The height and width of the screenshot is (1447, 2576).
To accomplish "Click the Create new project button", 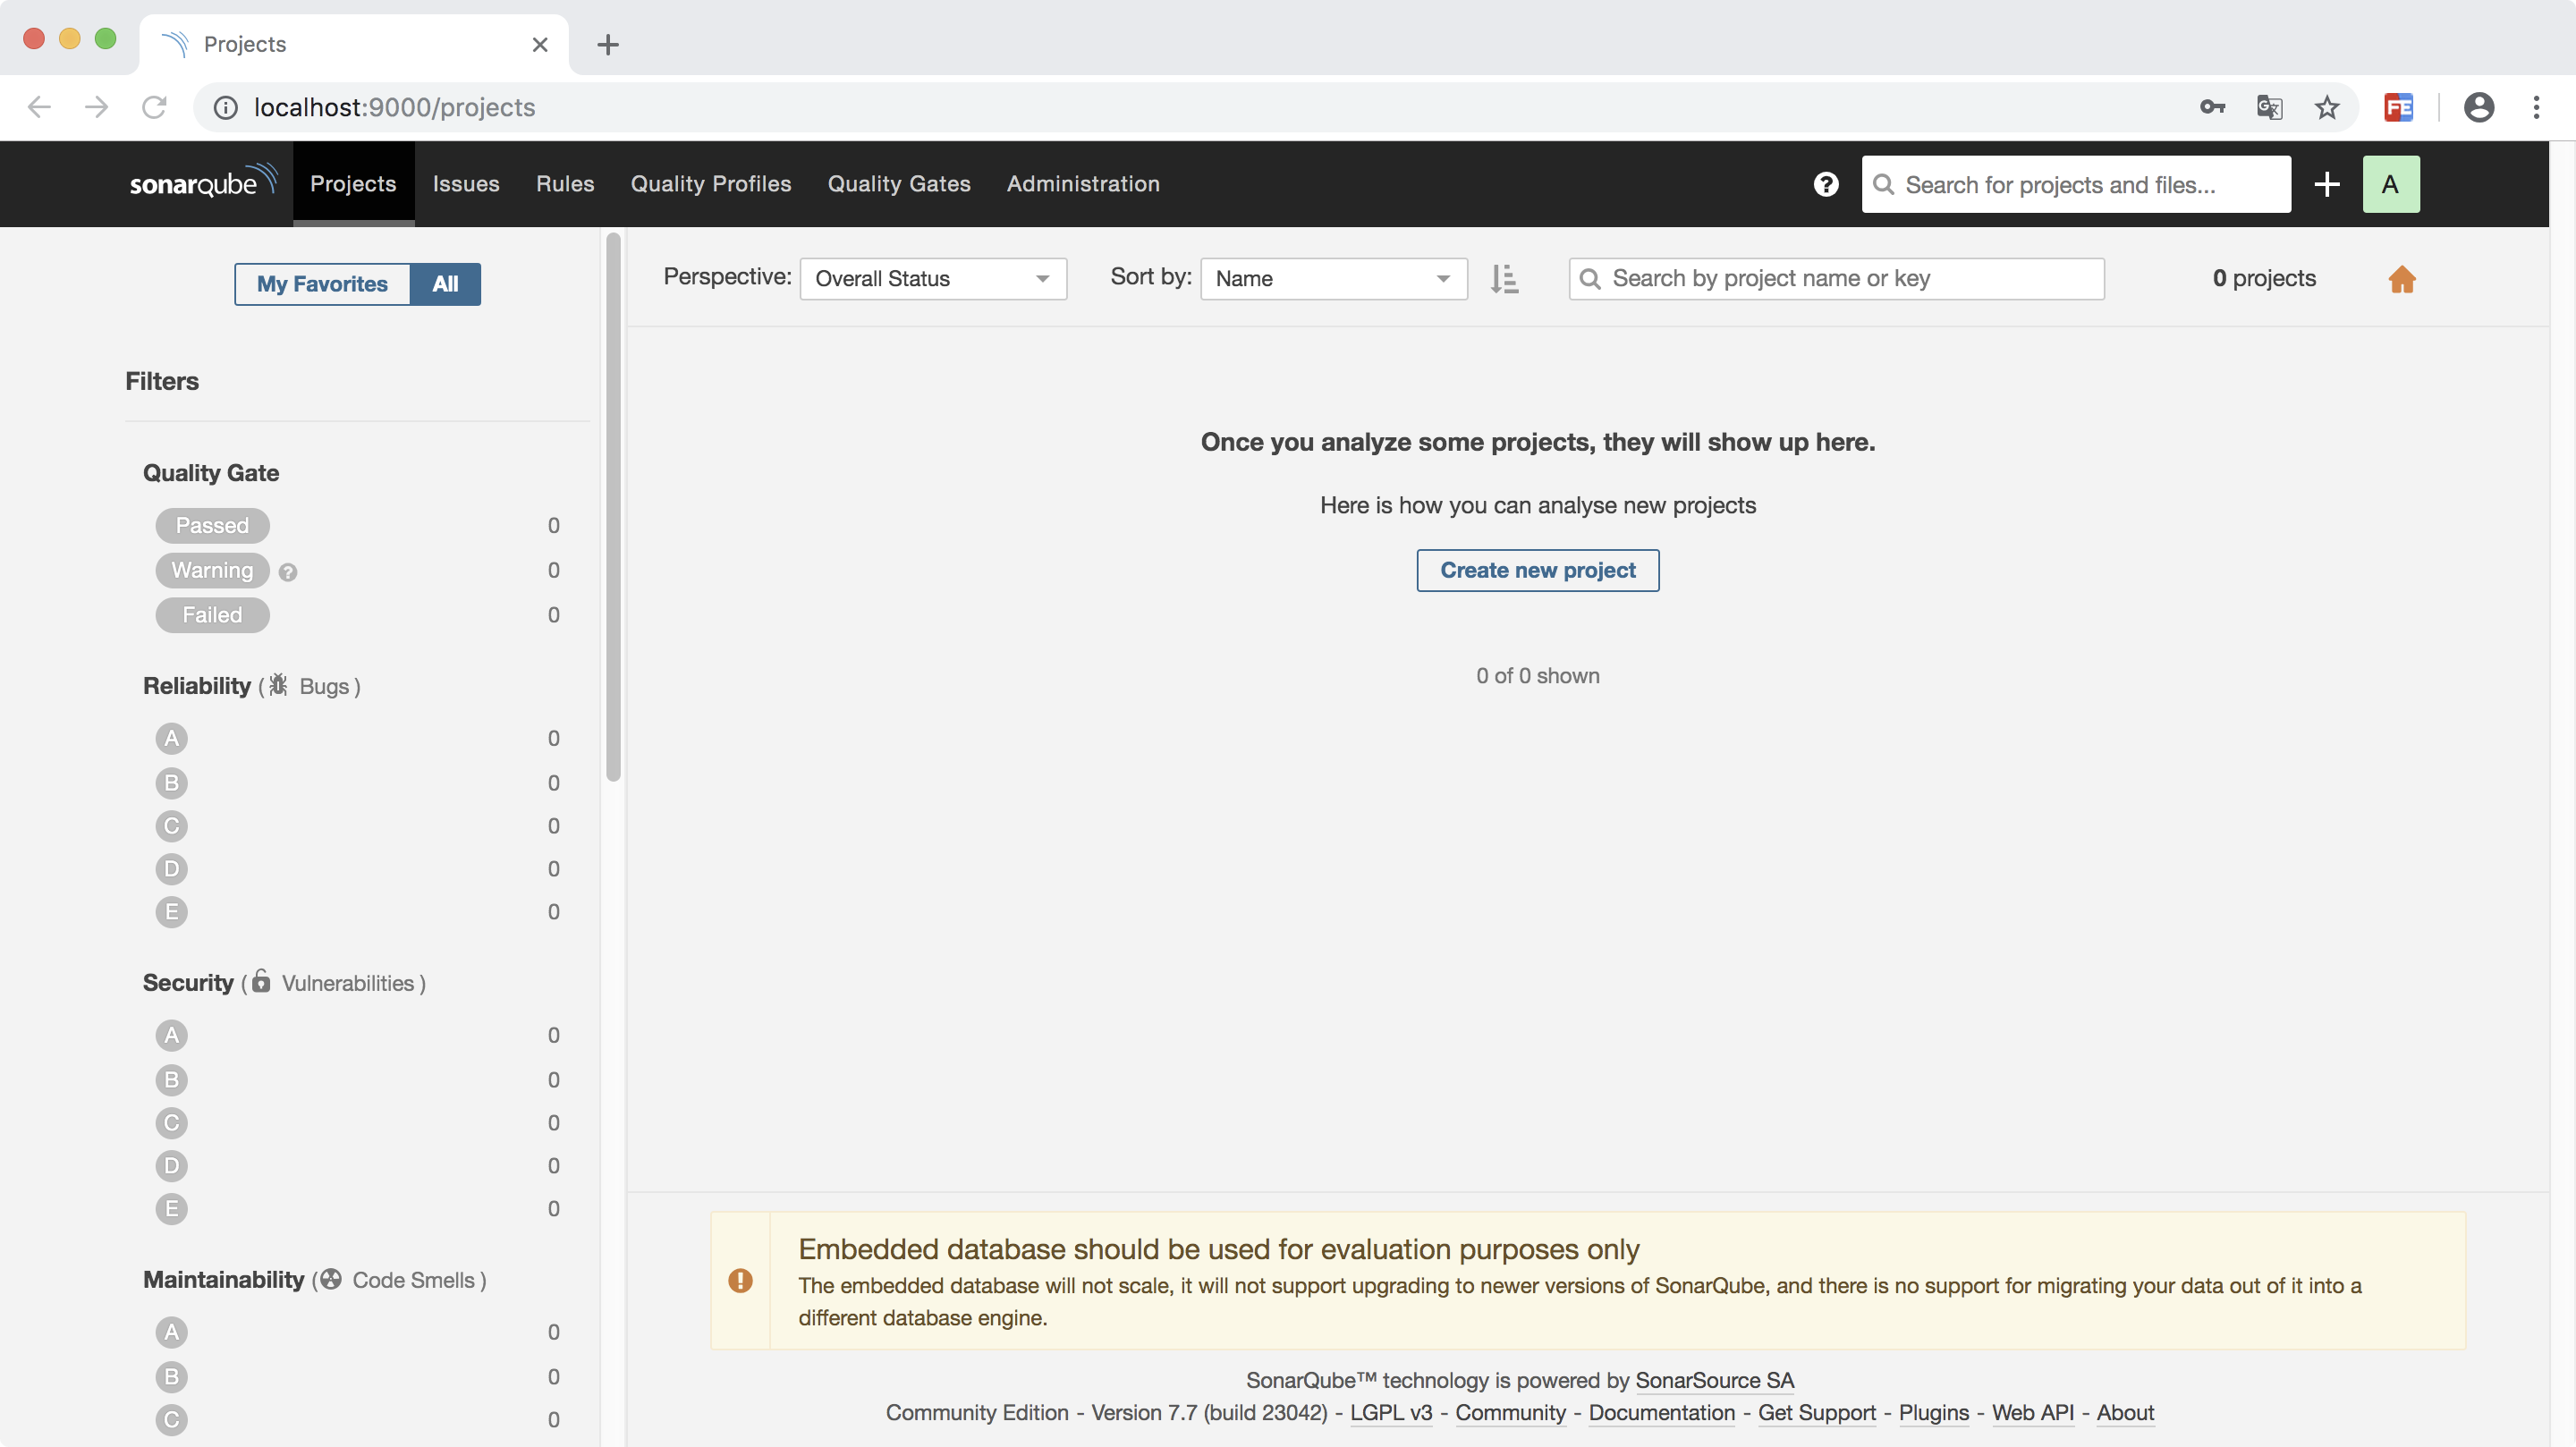I will tap(1537, 570).
